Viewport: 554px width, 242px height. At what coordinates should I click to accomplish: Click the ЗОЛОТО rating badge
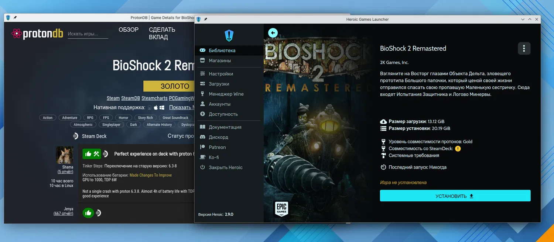pyautogui.click(x=169, y=86)
